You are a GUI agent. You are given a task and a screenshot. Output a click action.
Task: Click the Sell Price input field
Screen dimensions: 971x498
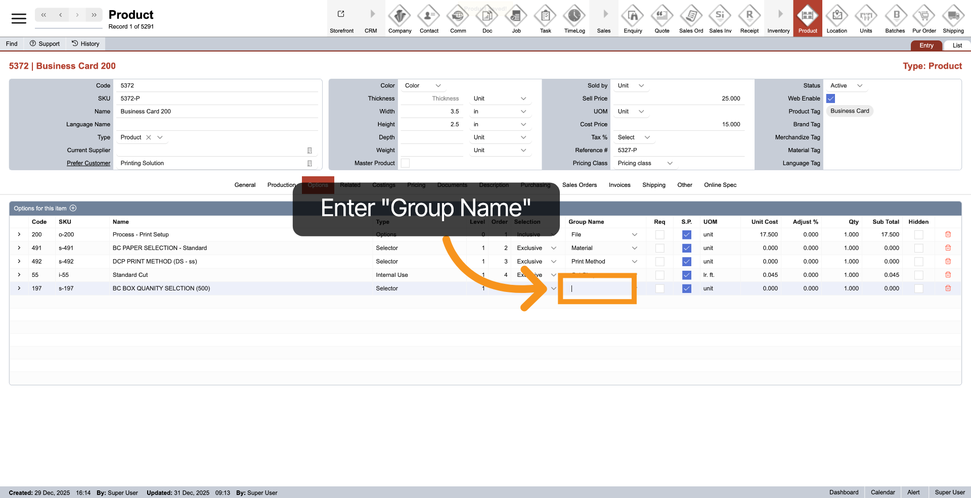tap(678, 98)
